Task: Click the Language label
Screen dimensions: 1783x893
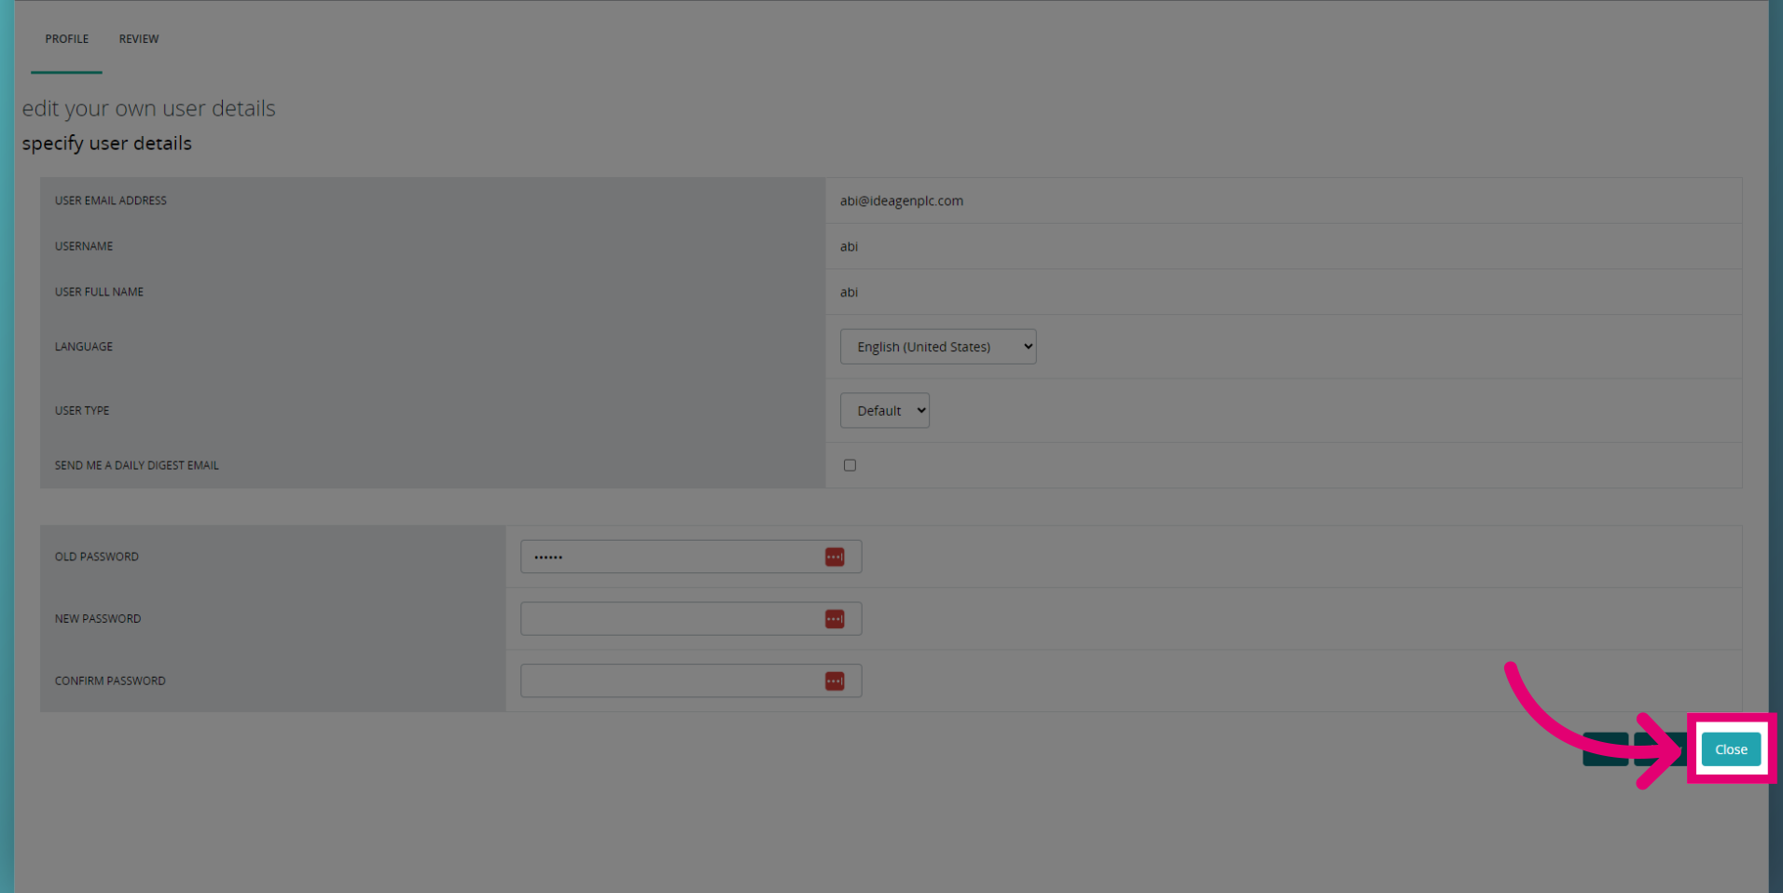Action: (84, 347)
